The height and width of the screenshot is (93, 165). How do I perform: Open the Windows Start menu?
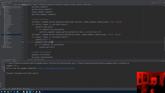point(2,92)
